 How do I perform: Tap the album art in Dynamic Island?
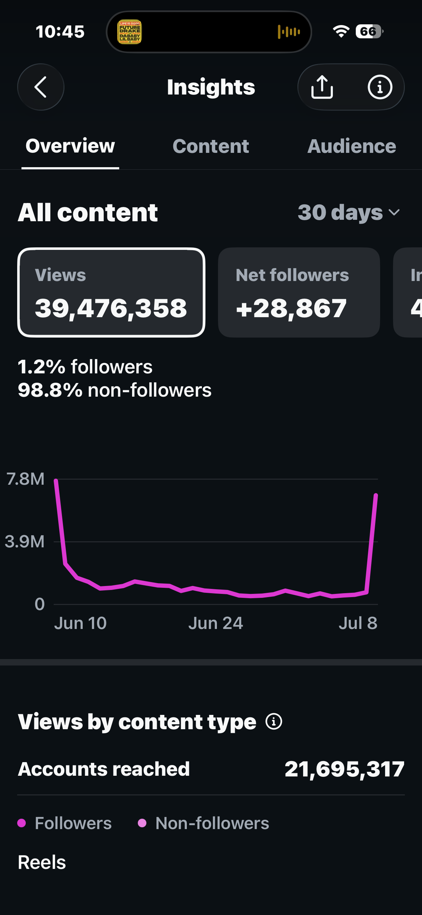tap(130, 32)
